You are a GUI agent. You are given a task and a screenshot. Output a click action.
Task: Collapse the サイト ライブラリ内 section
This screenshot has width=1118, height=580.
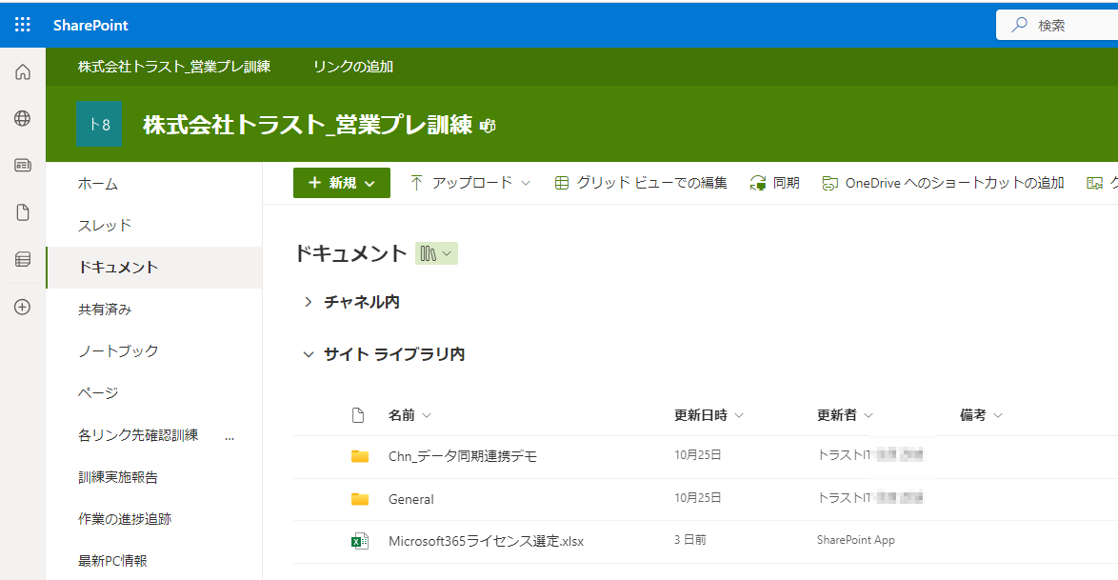309,354
